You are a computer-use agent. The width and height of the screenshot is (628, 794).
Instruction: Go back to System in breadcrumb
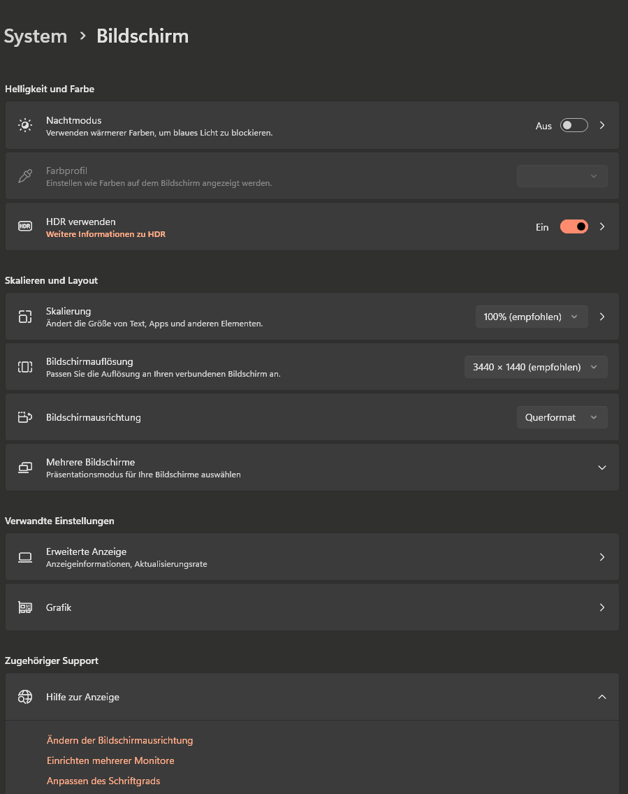click(36, 36)
